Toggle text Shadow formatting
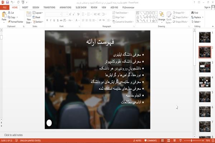The width and height of the screenshot is (215, 143). [58, 20]
